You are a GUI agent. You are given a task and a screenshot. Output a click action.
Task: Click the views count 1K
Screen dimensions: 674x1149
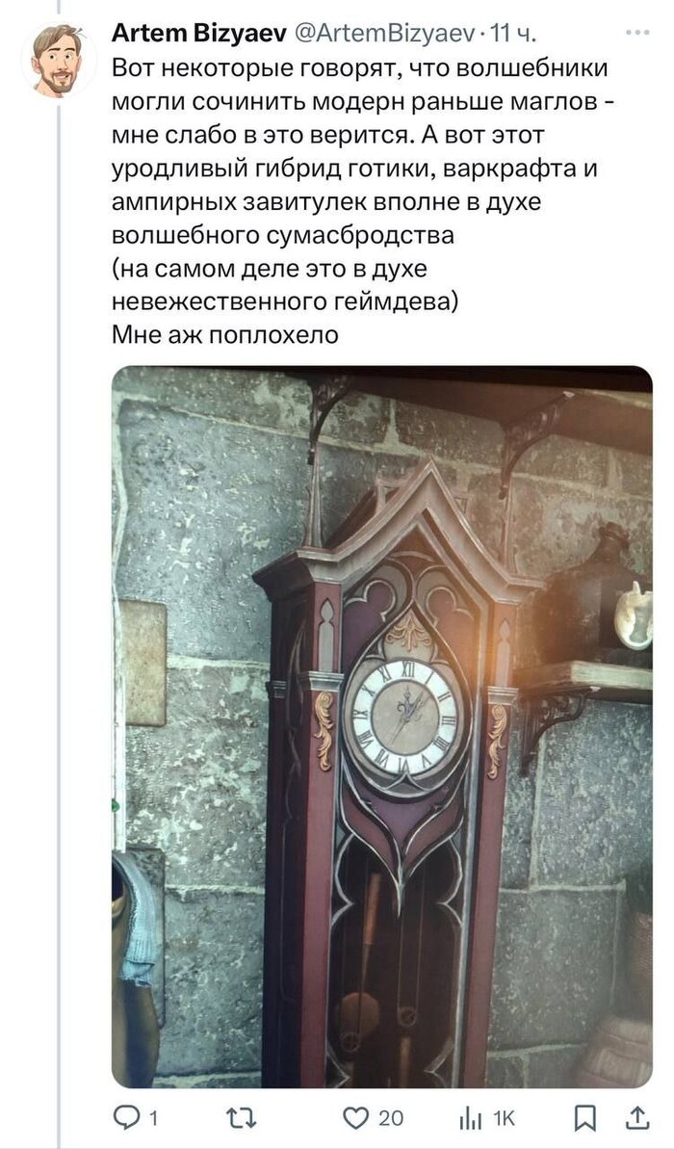[x=504, y=1118]
